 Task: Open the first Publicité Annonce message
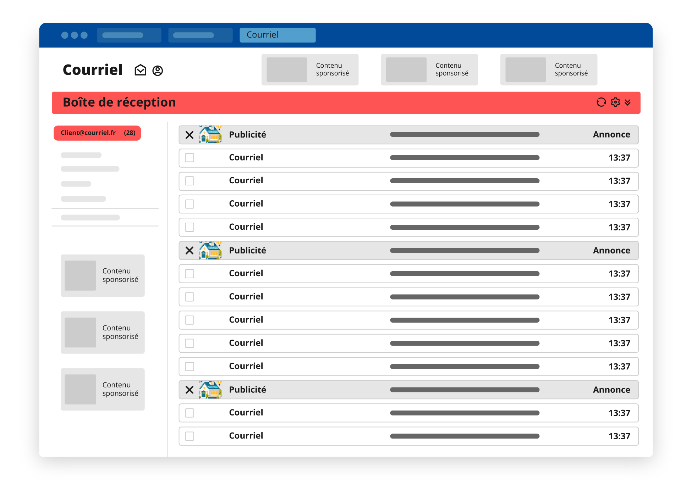(408, 135)
